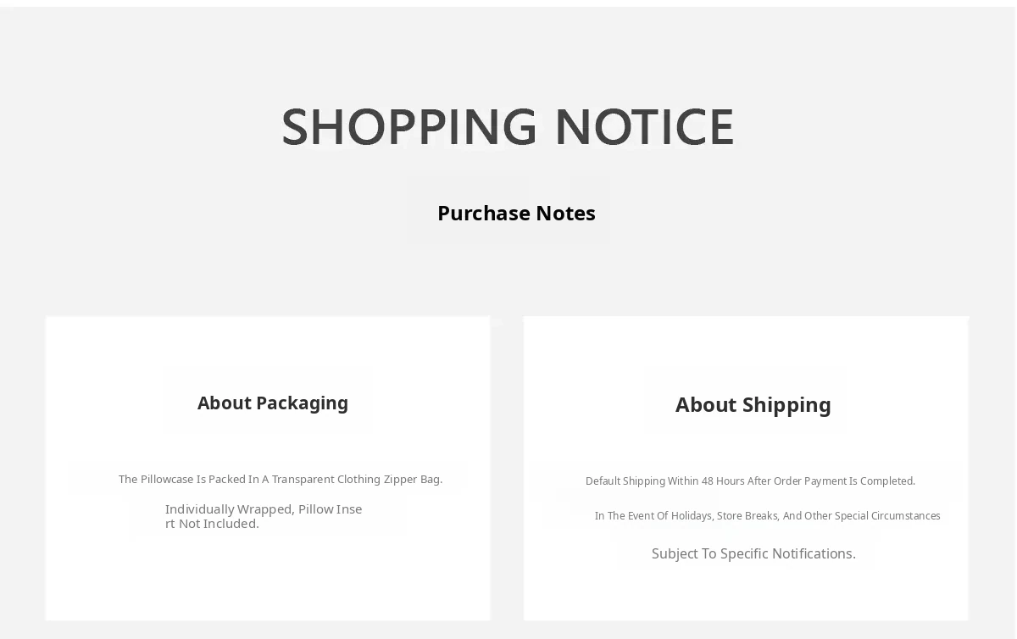
Task: Click the About Packaging heading
Action: [273, 403]
